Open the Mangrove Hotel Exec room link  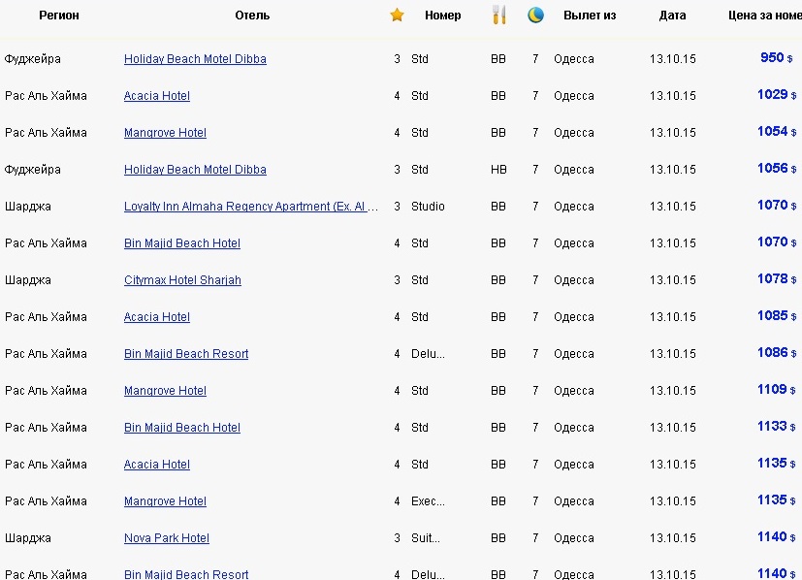[165, 500]
